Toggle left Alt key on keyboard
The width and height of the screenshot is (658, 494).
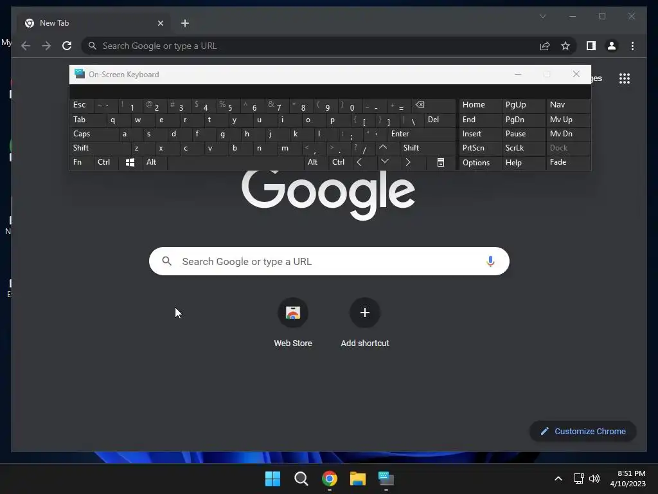pyautogui.click(x=155, y=162)
